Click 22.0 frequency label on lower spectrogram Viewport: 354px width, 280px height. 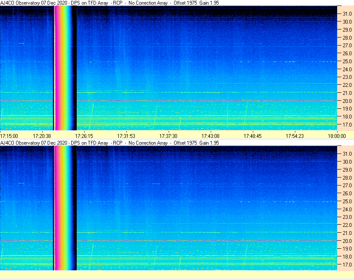[347, 225]
